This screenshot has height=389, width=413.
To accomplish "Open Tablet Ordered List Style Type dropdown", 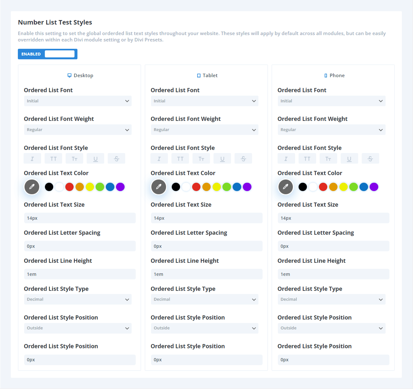I will tap(205, 299).
